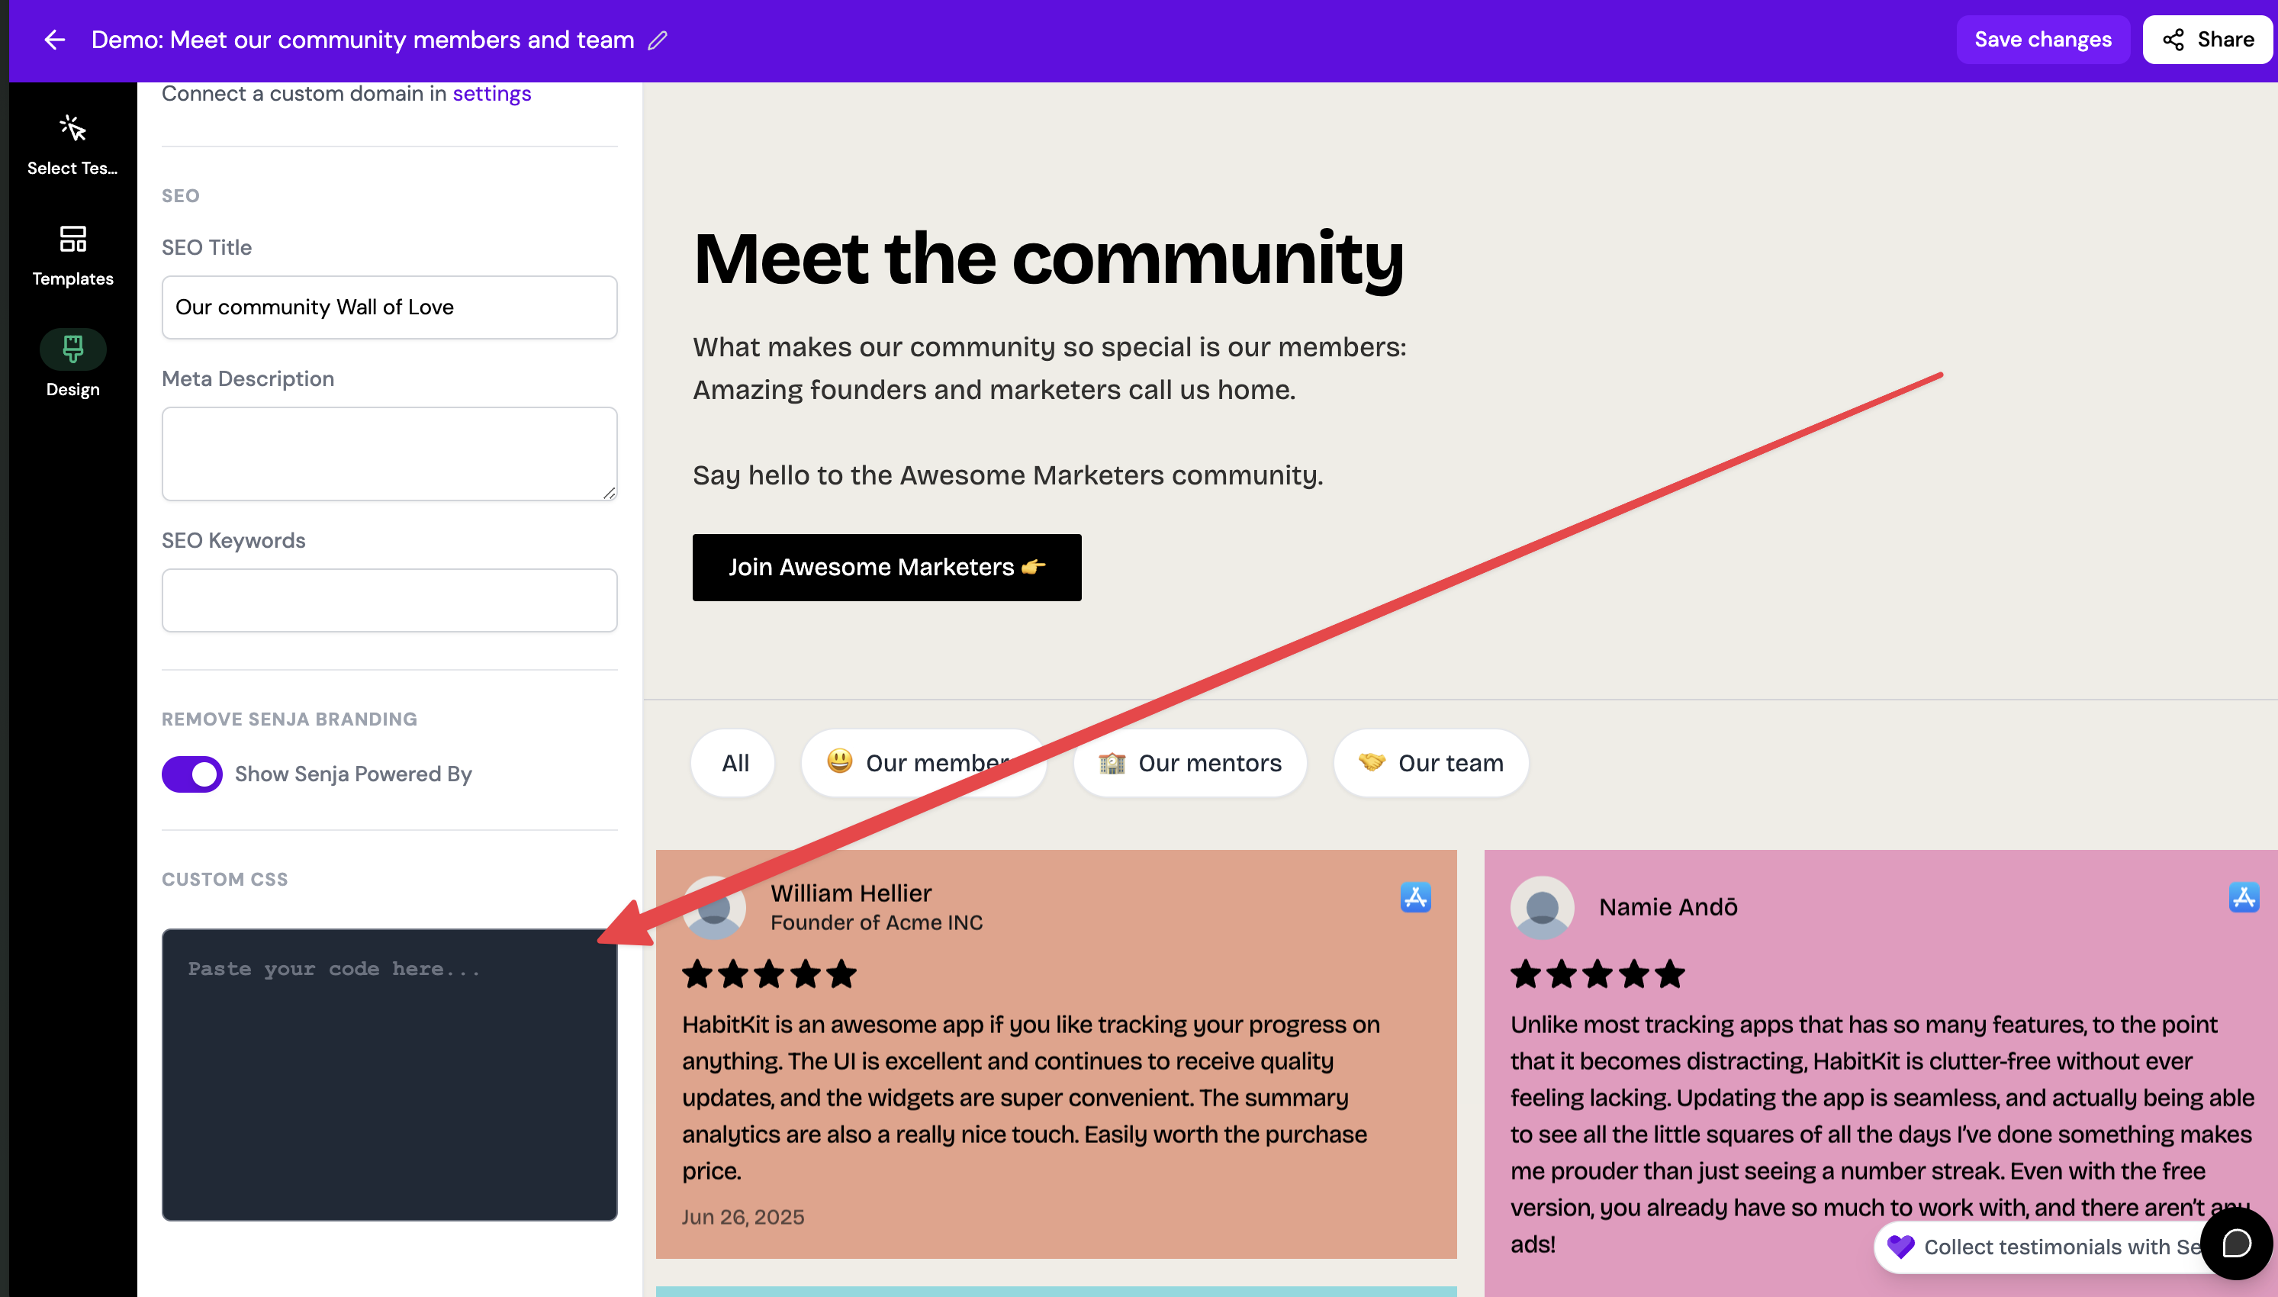The width and height of the screenshot is (2278, 1297).
Task: Click the App Store icon on William Hellier's card
Action: (x=1415, y=897)
